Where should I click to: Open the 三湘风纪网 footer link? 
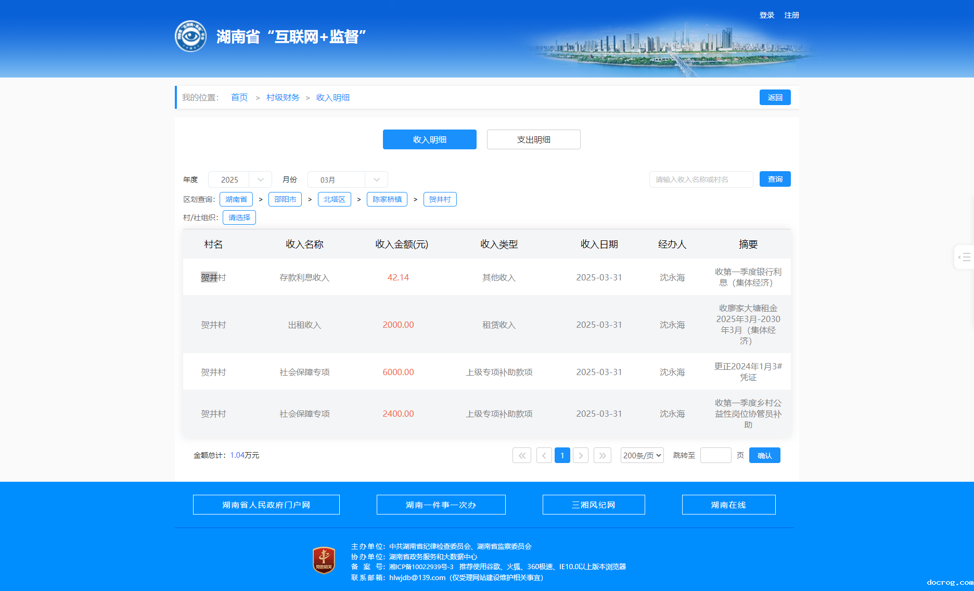click(593, 505)
